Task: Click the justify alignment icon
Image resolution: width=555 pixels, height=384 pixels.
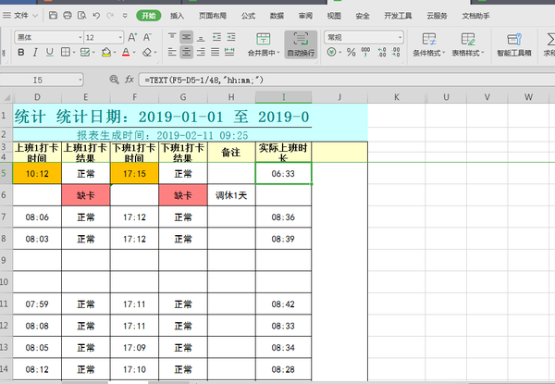Action: point(216,53)
